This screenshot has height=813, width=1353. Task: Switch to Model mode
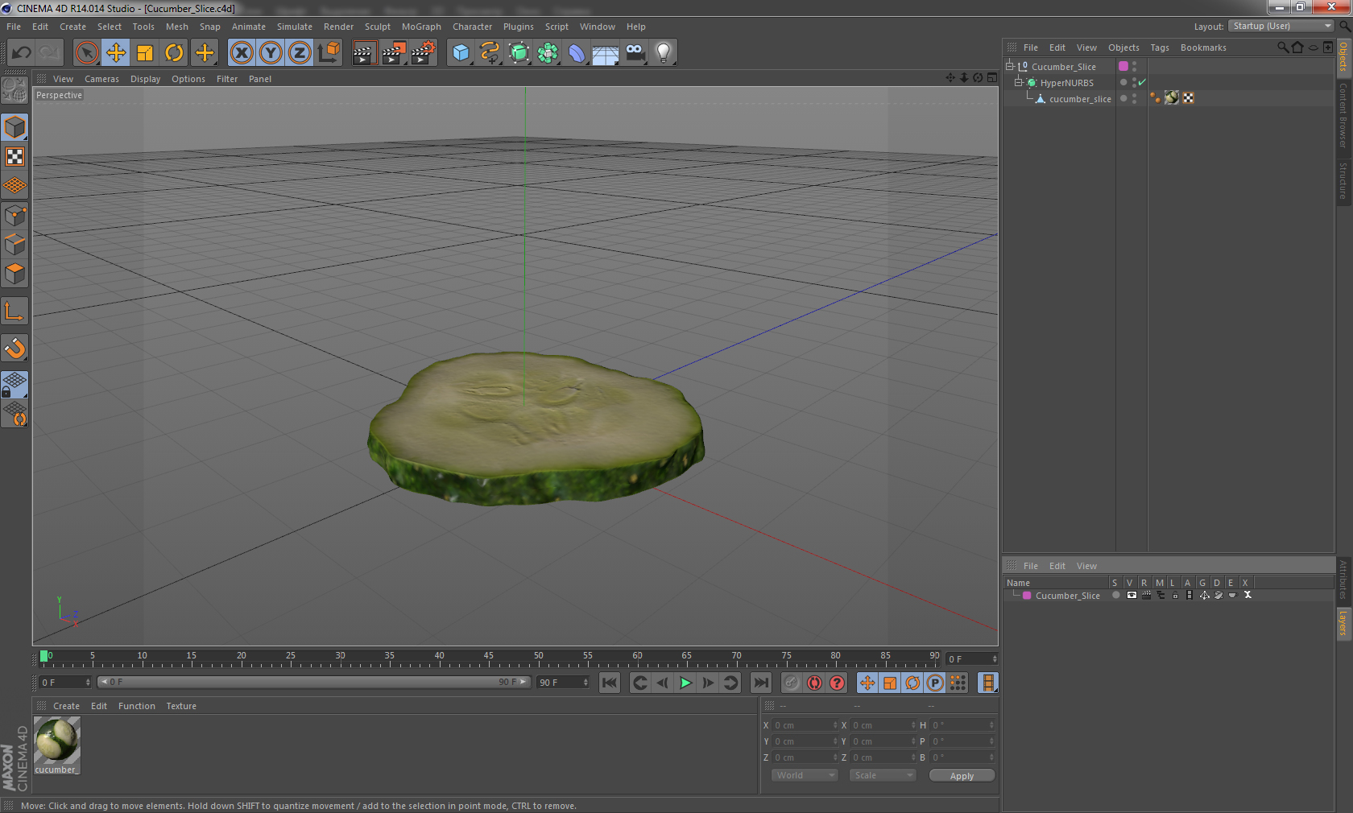(x=15, y=128)
